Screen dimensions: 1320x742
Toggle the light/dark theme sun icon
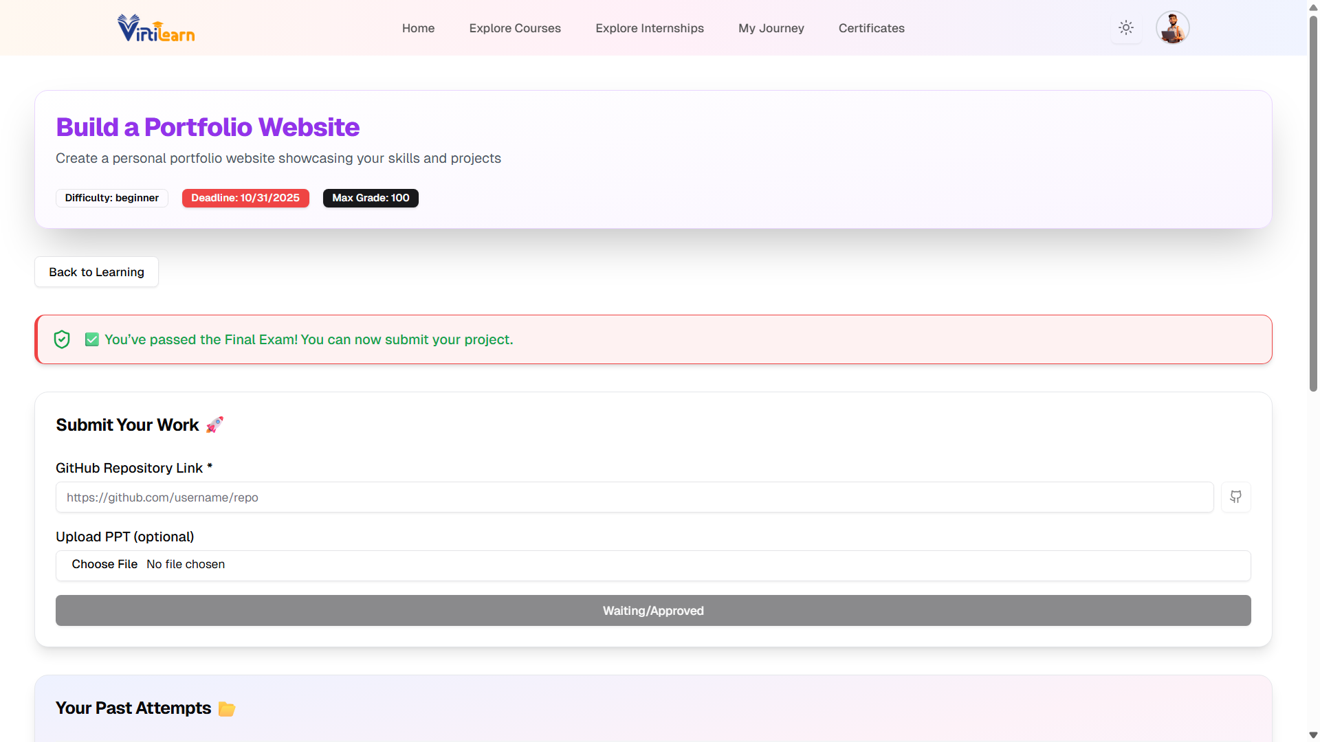pyautogui.click(x=1125, y=28)
